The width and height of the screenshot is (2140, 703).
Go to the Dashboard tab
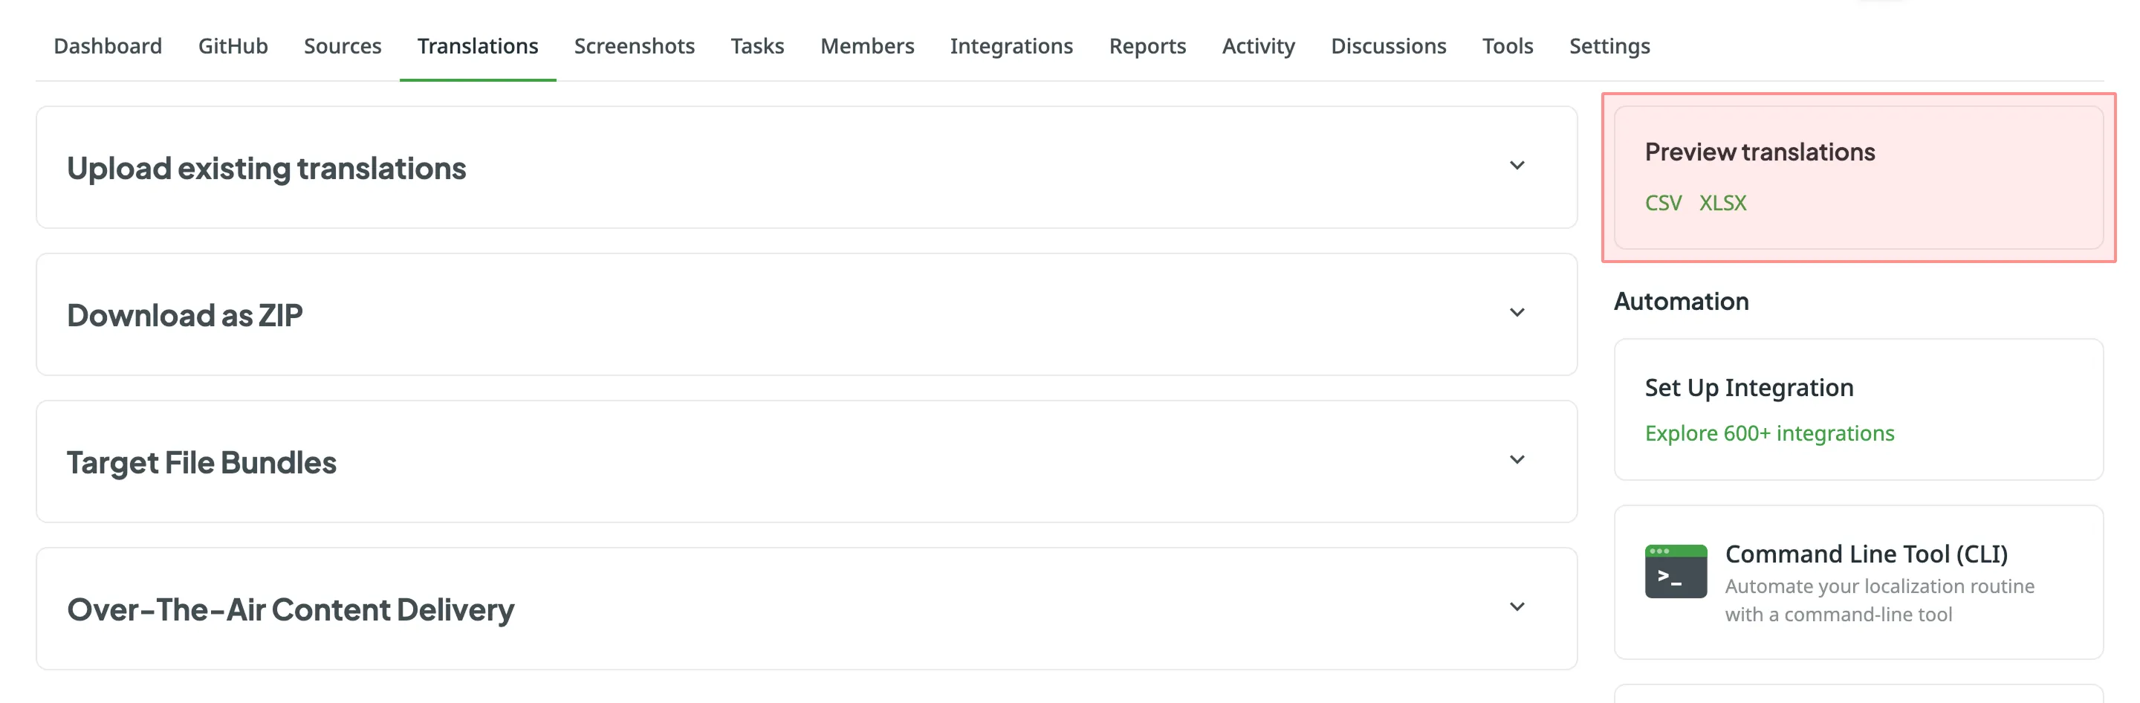108,46
